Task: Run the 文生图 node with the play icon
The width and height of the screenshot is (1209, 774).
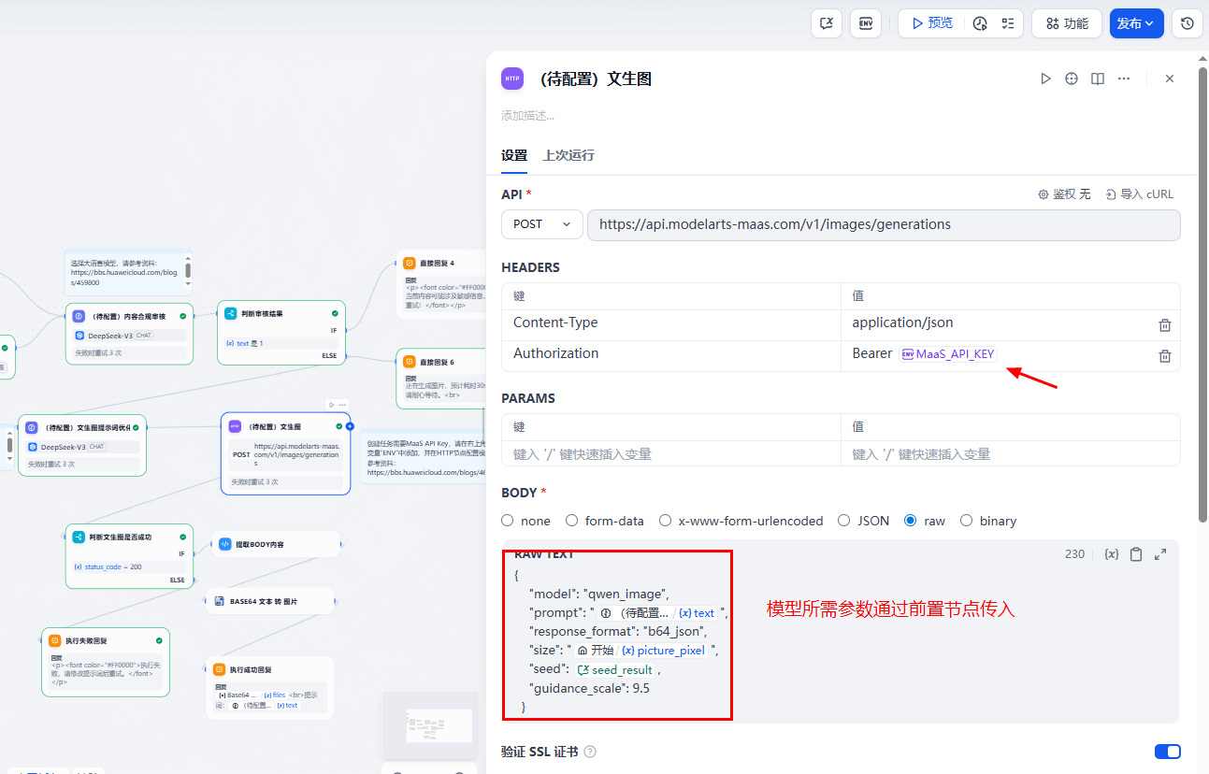Action: point(1045,79)
